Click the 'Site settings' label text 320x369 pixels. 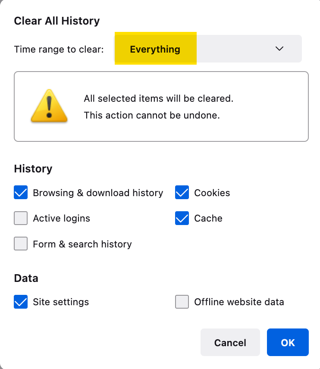coord(61,302)
